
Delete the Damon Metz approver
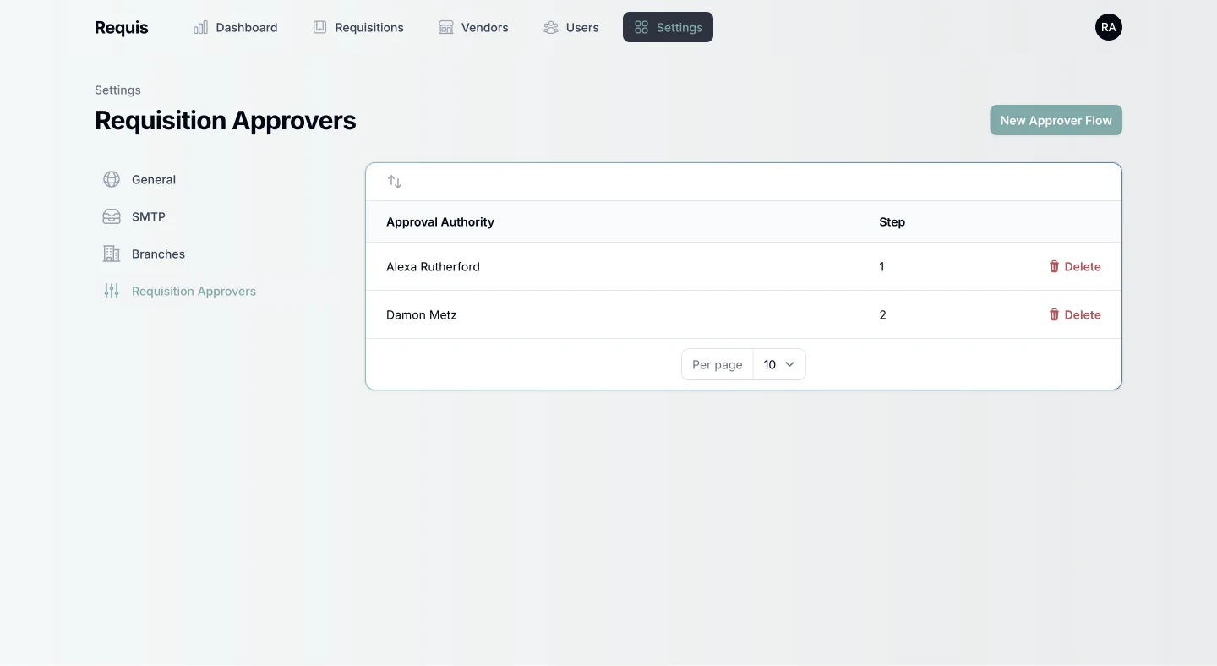[1075, 314]
